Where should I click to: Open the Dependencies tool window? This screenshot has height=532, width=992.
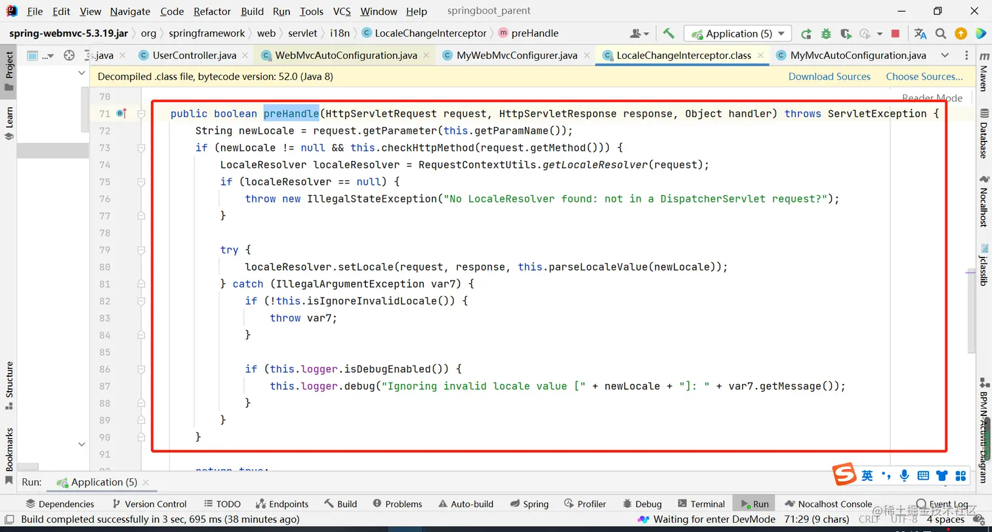click(60, 504)
